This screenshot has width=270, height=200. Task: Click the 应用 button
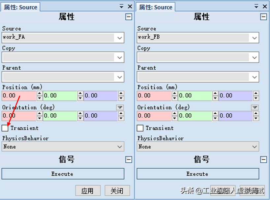click(x=88, y=190)
